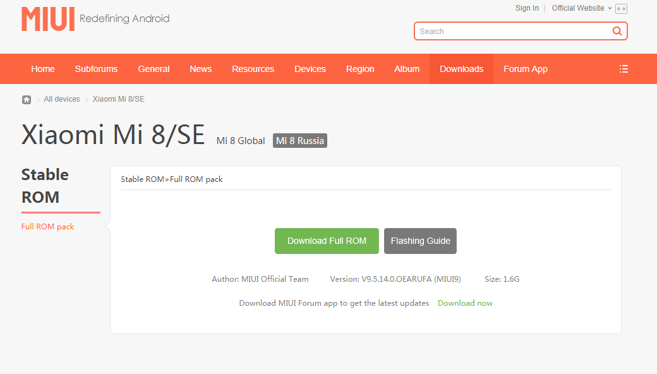
Task: Go to the Home menu item
Action: 43,69
